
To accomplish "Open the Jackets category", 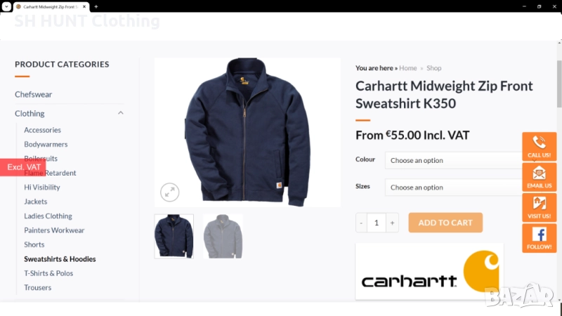I will [36, 202].
